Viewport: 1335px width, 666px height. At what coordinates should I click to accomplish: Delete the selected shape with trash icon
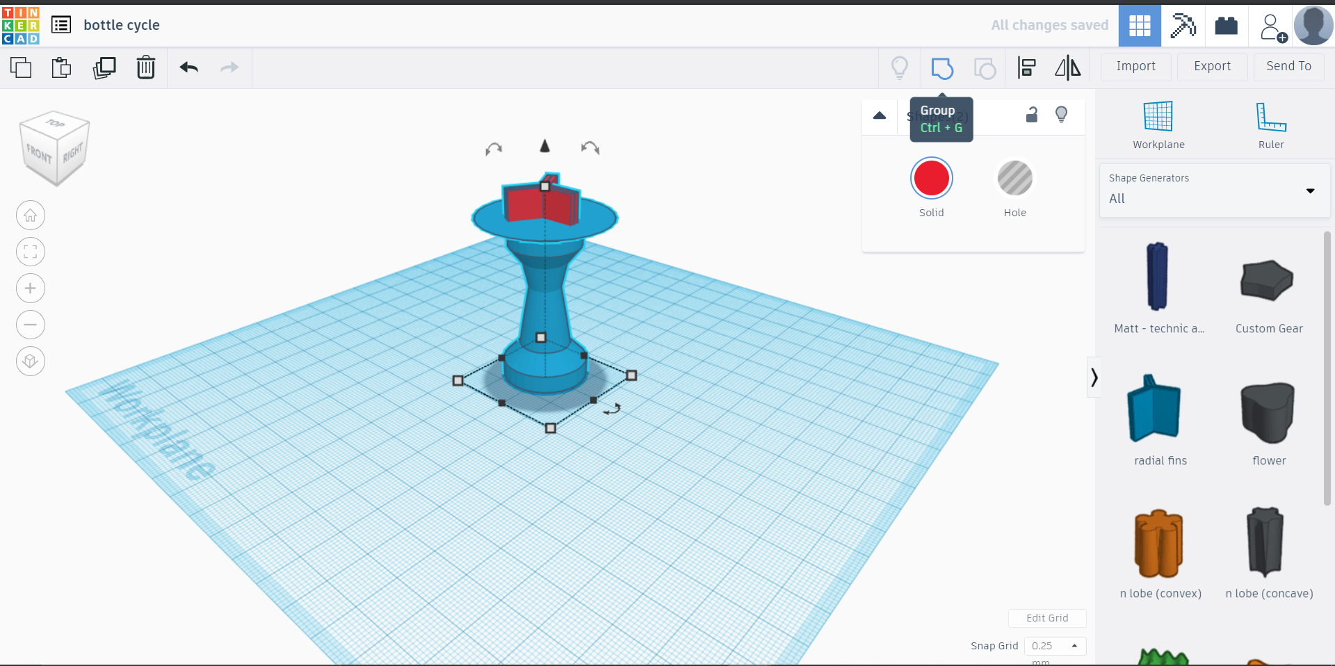(x=146, y=67)
